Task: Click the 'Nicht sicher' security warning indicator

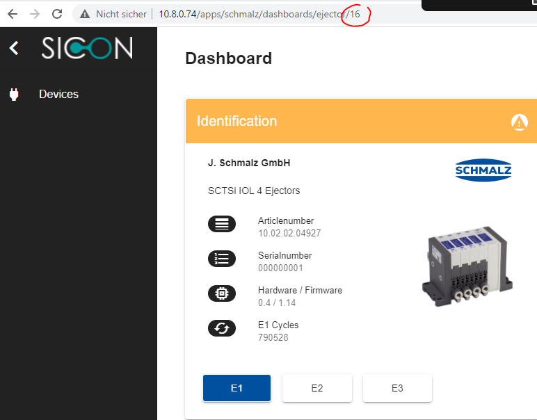Action: pos(114,14)
